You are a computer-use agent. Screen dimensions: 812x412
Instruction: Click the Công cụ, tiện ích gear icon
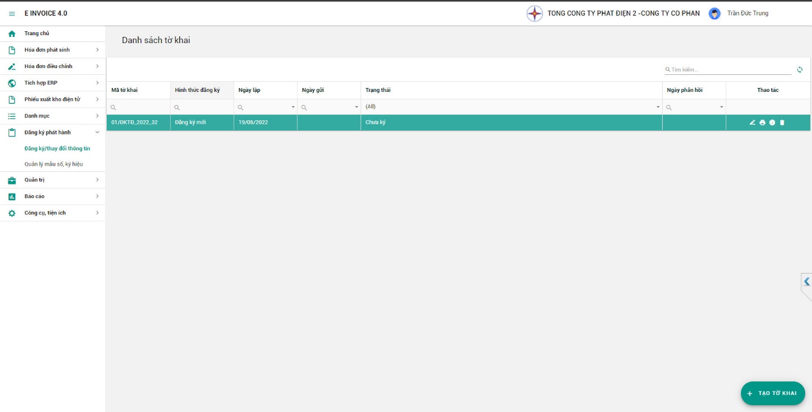[x=12, y=213]
